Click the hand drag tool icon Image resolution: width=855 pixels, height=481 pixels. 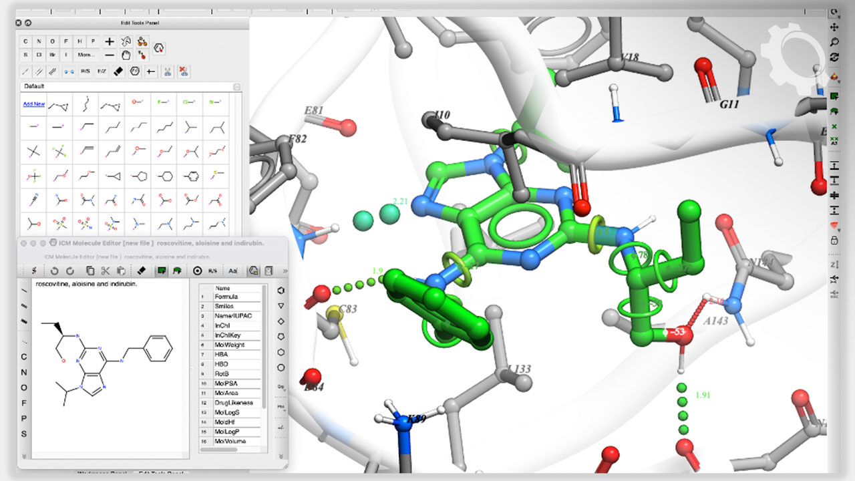126,55
